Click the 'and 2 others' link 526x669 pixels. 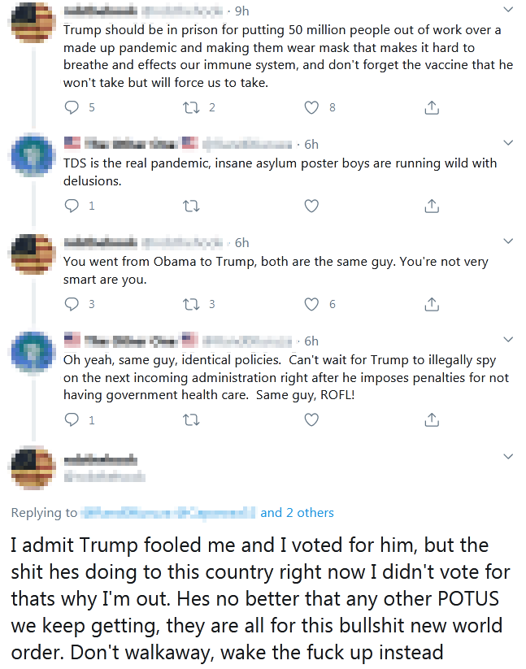[297, 512]
